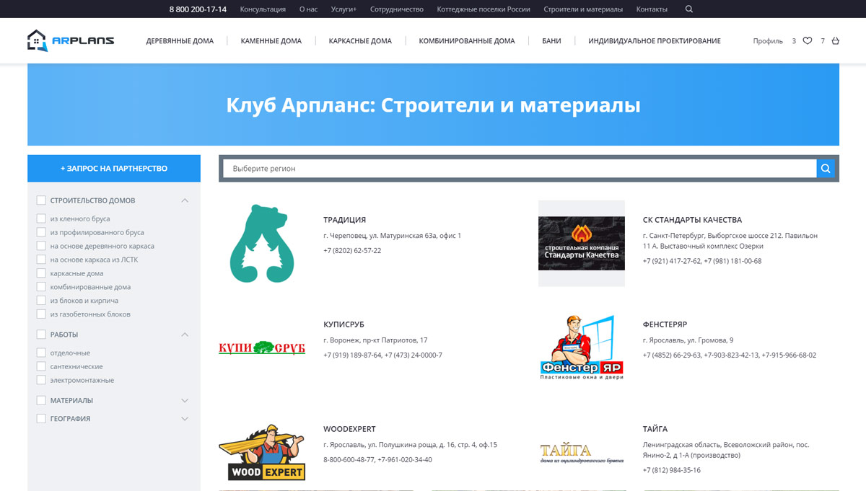Check 'сантехнические' works checkbox

(x=41, y=366)
